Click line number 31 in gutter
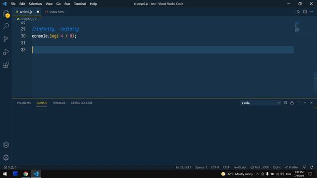This screenshot has height=178, width=317. pyautogui.click(x=23, y=43)
